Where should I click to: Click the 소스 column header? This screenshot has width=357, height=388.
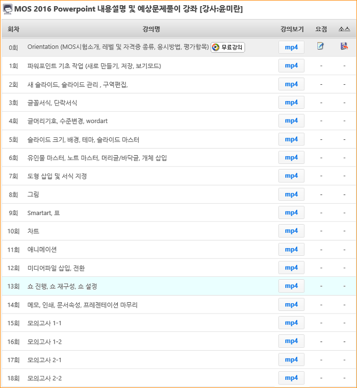click(344, 29)
